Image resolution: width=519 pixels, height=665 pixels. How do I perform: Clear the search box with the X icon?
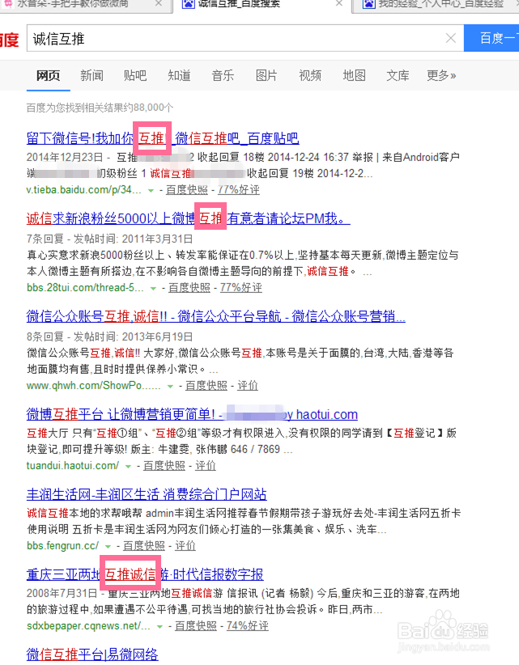[451, 38]
